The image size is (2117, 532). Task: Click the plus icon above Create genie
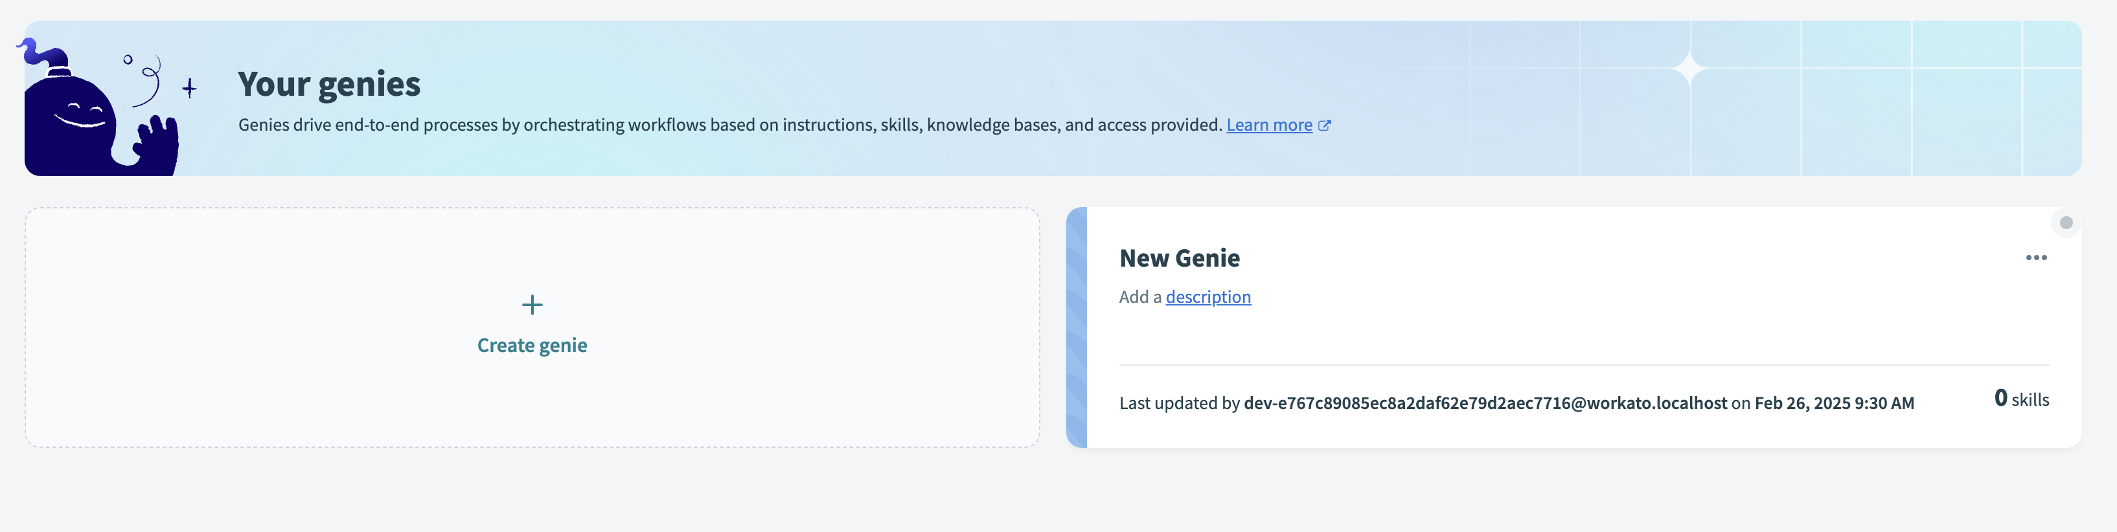pos(532,305)
